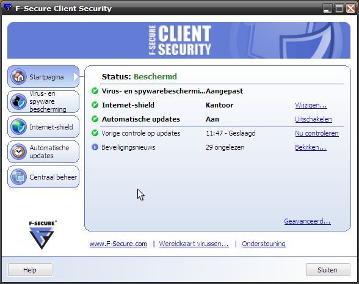Click the bold Internet-shield status label

[x=128, y=105]
